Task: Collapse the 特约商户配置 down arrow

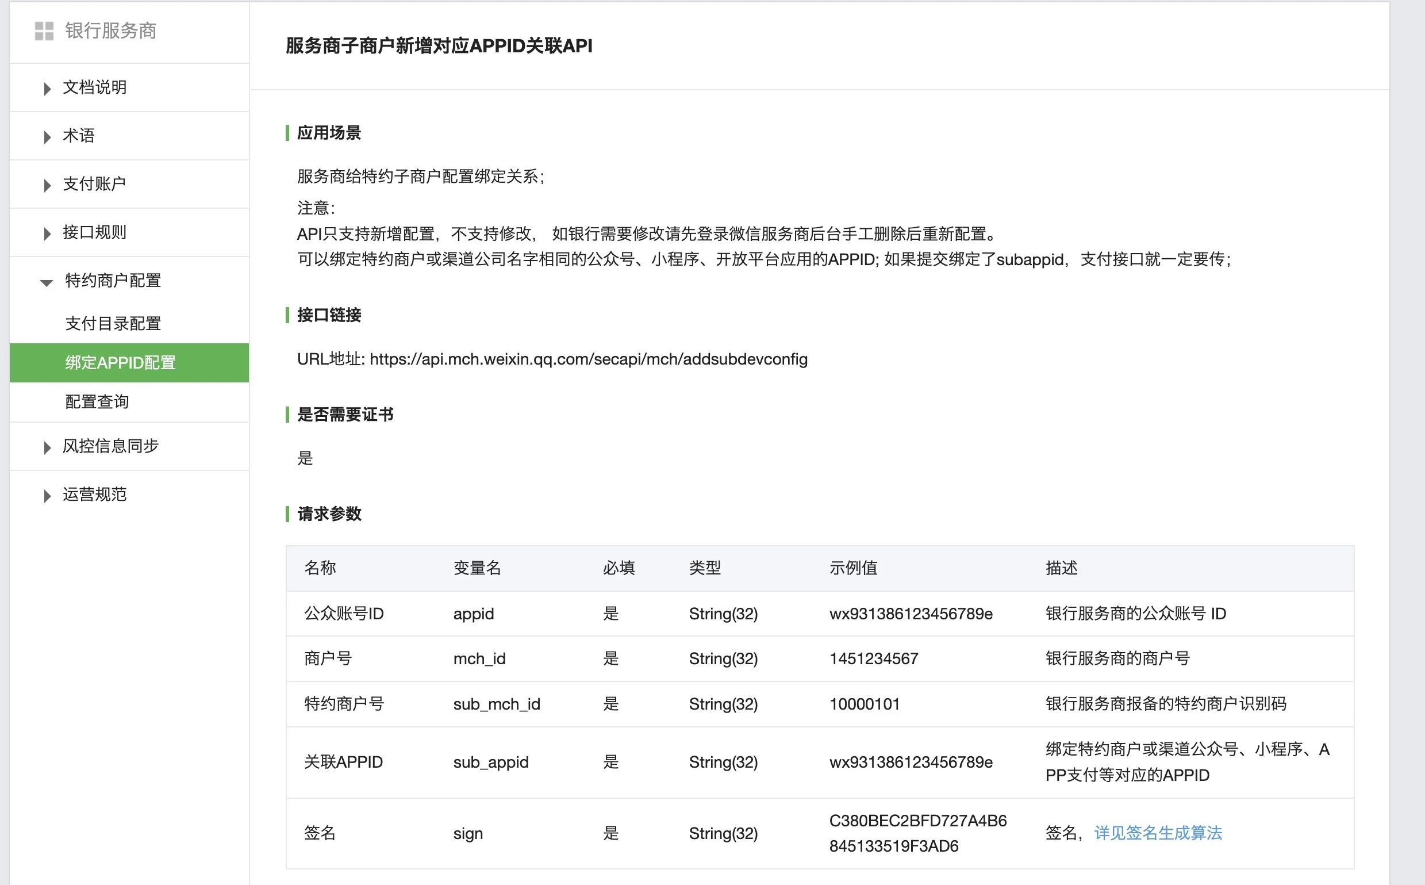Action: click(46, 283)
